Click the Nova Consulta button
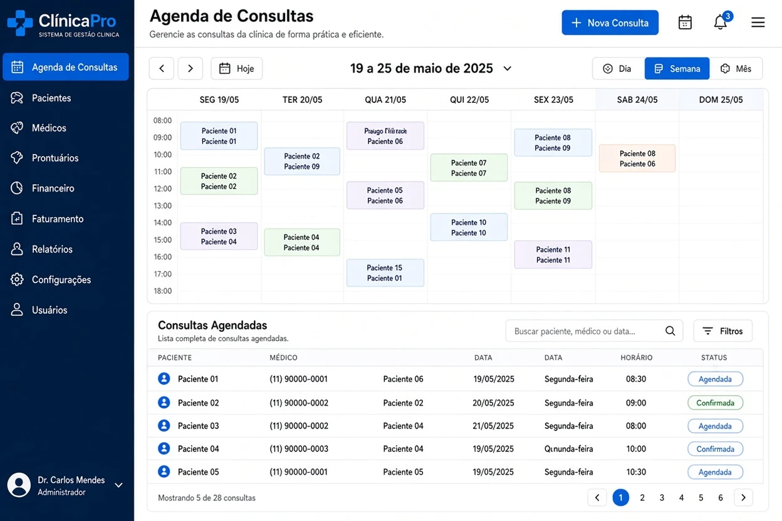782x521 pixels. pos(610,23)
